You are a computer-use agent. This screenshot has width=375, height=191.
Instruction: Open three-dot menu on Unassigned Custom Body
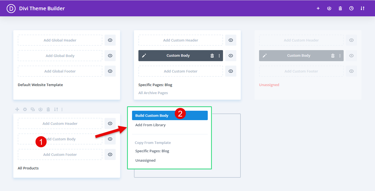pos(340,56)
